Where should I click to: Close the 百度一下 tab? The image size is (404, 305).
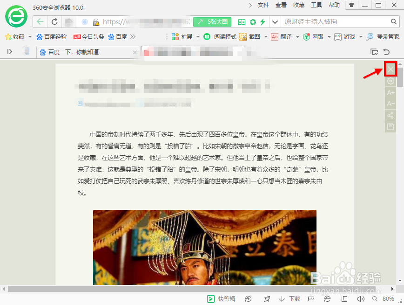click(135, 52)
